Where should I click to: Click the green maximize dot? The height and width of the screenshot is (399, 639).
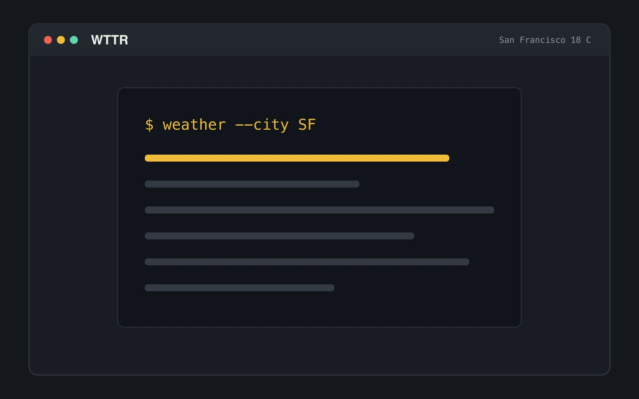[74, 40]
